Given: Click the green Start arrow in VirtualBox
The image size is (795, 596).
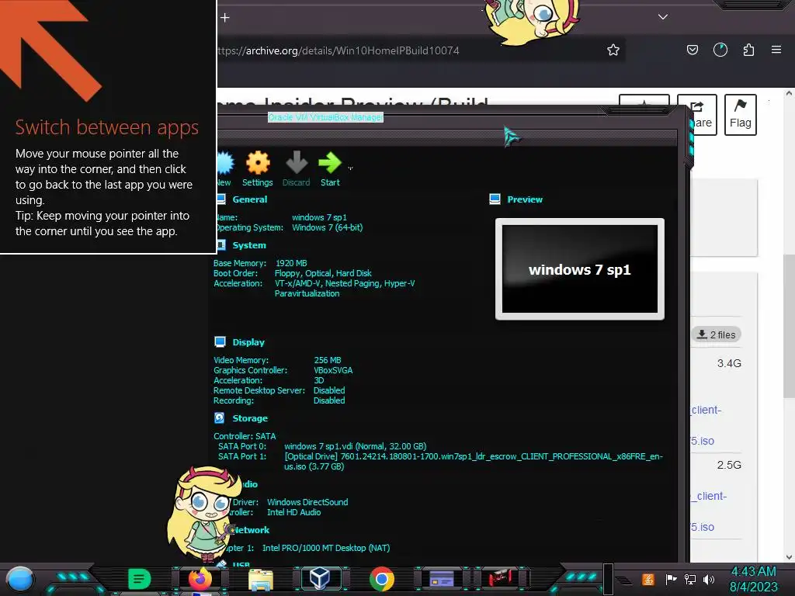Looking at the screenshot, I should pyautogui.click(x=330, y=169).
